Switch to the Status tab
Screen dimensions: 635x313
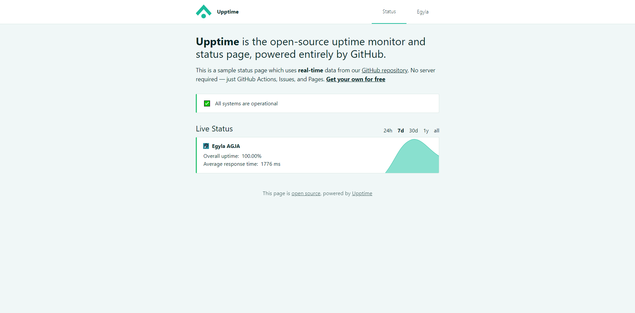389,12
